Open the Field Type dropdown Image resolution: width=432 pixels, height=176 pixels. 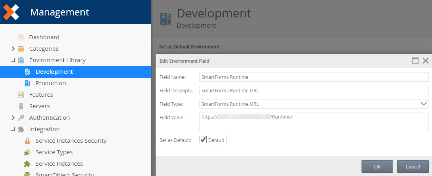click(423, 104)
